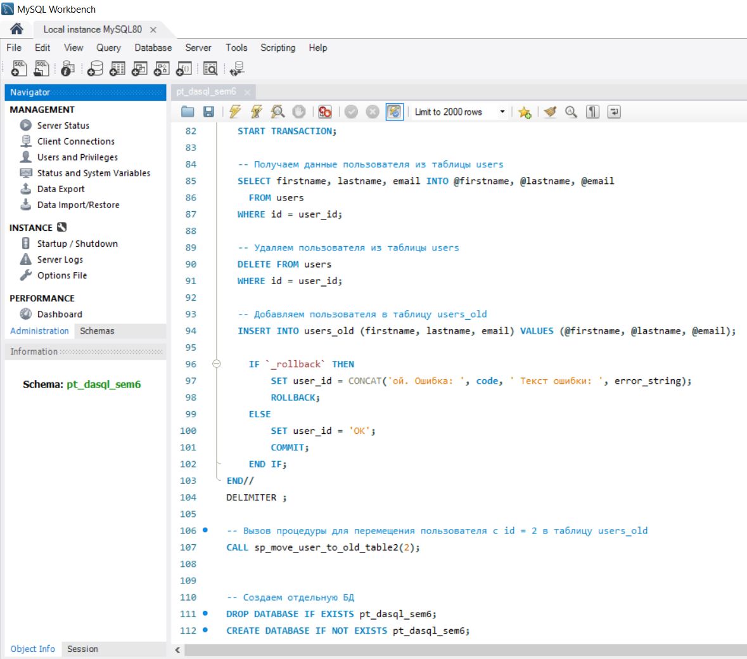Create a new view in the schema

pyautogui.click(x=139, y=69)
